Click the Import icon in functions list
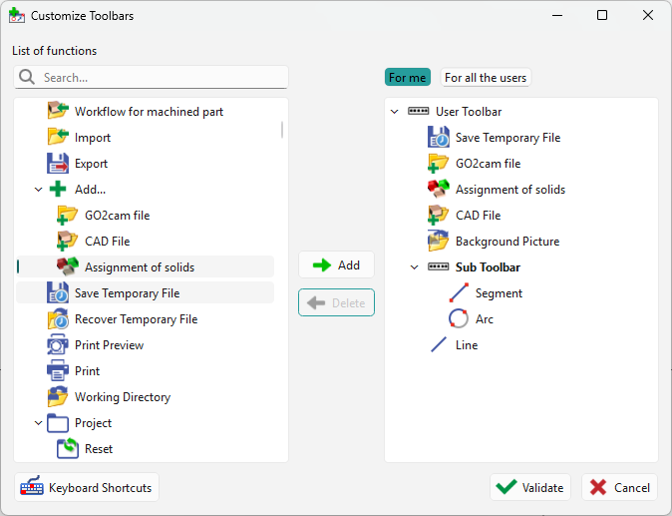 [58, 138]
